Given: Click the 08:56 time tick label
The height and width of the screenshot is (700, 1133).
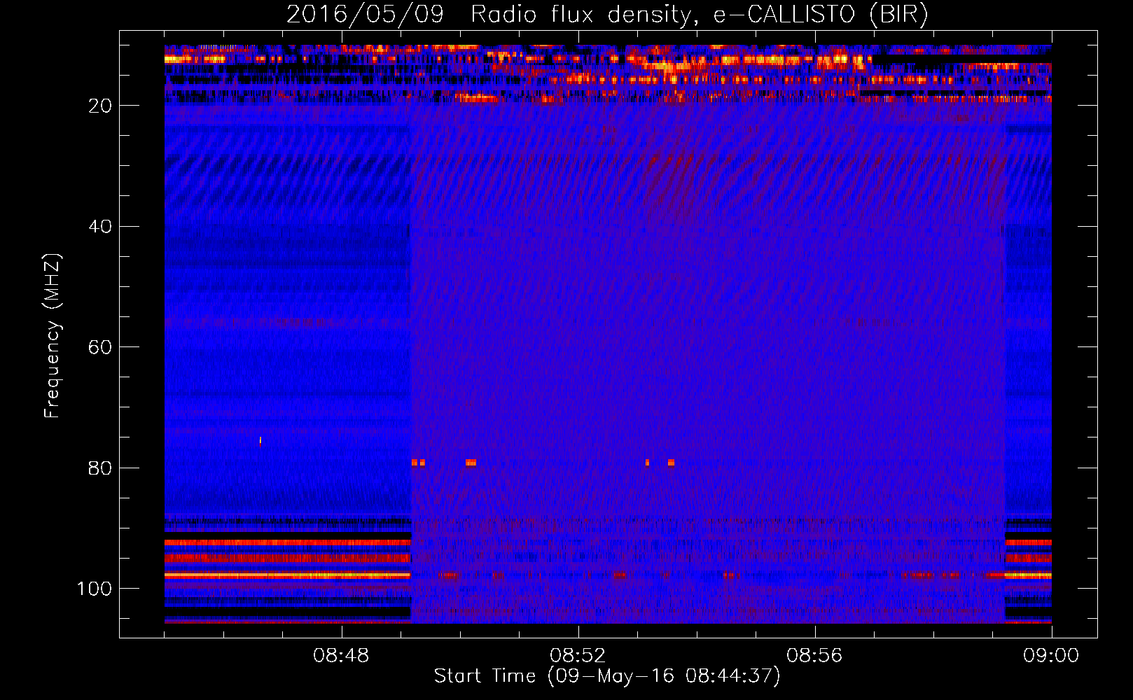Looking at the screenshot, I should tap(814, 656).
